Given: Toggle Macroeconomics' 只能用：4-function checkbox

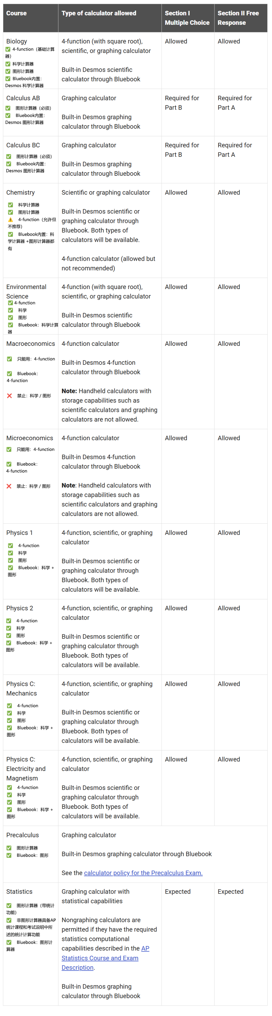Looking at the screenshot, I should [9, 359].
